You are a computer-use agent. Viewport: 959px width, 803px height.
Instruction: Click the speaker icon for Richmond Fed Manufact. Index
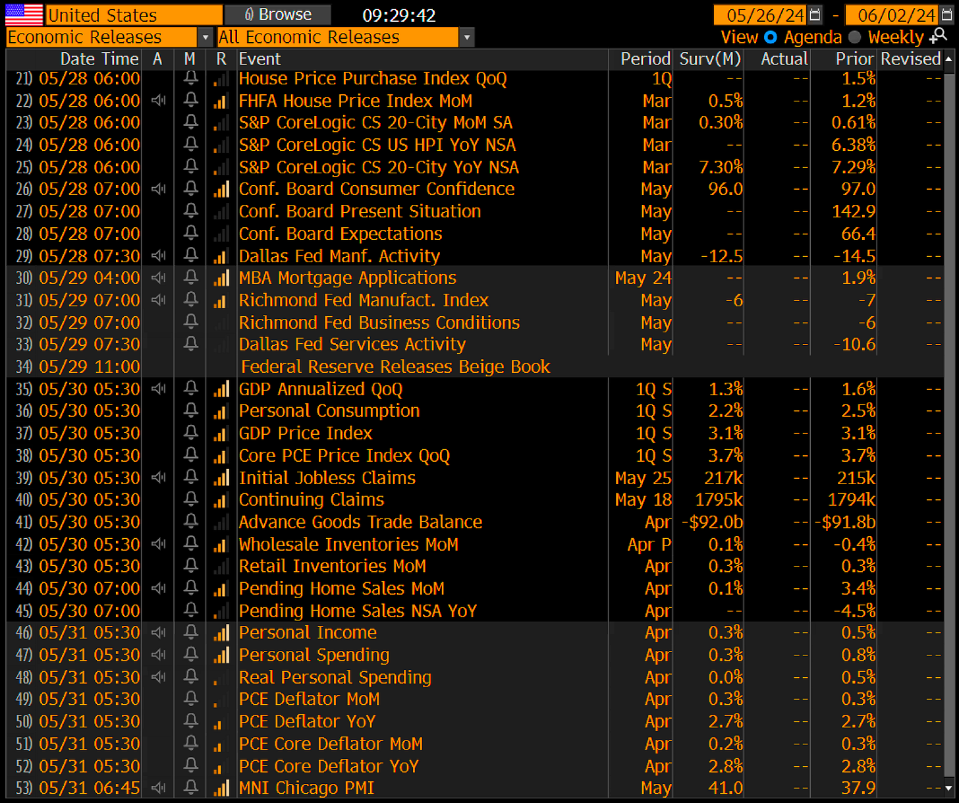[158, 300]
